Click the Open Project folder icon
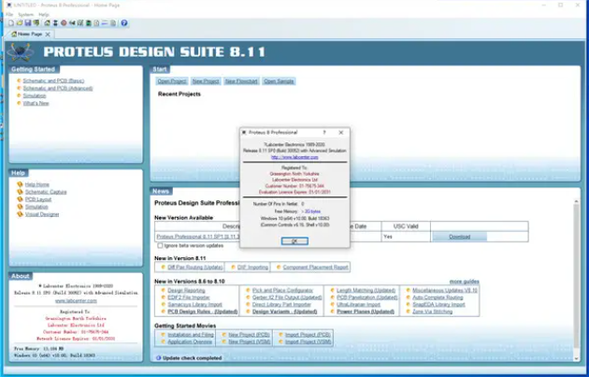589x377 pixels. 19,22
